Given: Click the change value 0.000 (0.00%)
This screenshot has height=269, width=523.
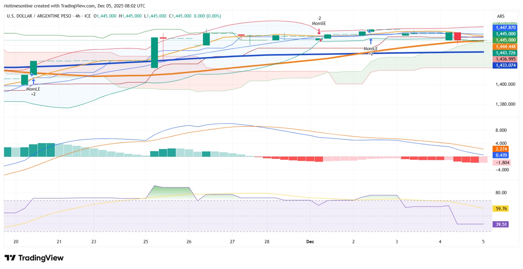Looking at the screenshot, I should [207, 16].
